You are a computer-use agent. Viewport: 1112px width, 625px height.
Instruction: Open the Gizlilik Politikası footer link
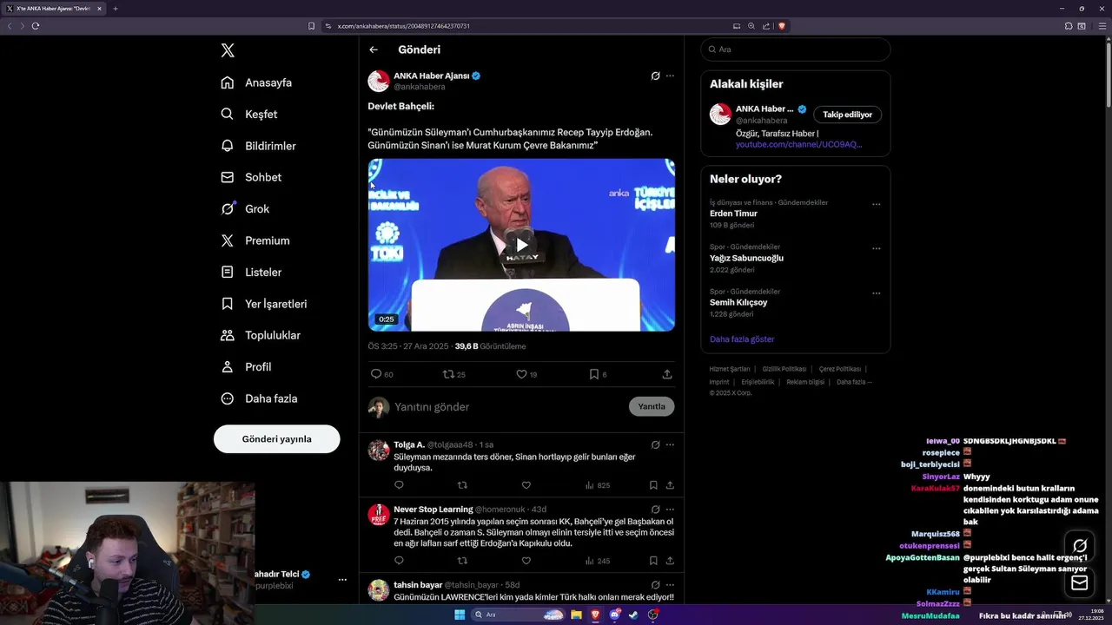[784, 369]
